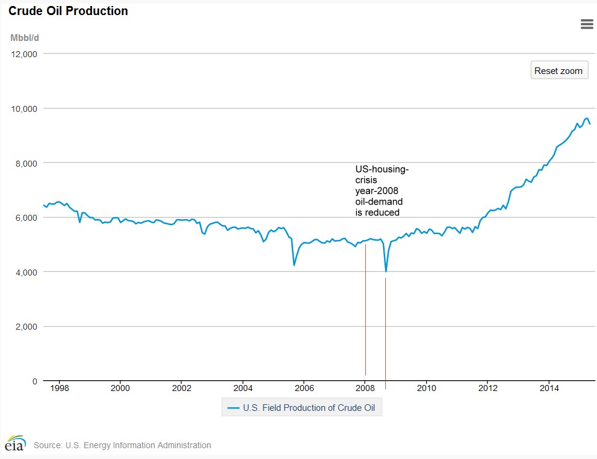Click the Crude Oil Production chart title
The height and width of the screenshot is (459, 597).
pyautogui.click(x=68, y=11)
